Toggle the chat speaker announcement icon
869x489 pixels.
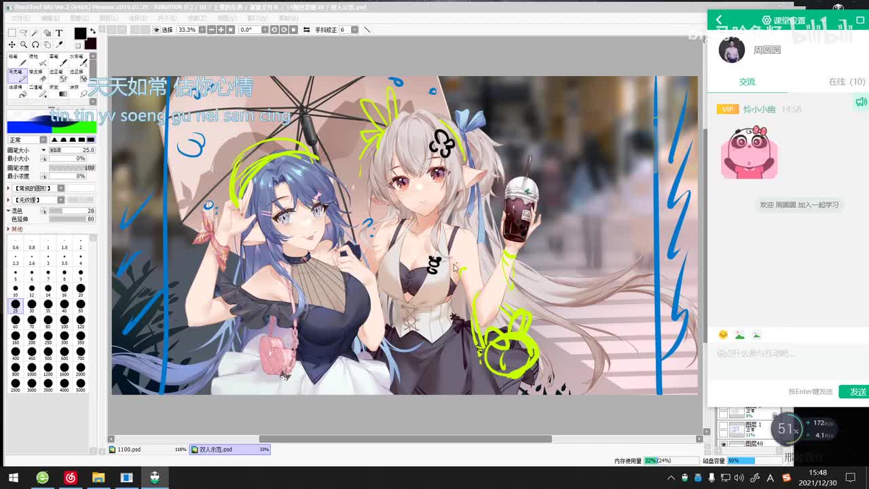pyautogui.click(x=861, y=102)
